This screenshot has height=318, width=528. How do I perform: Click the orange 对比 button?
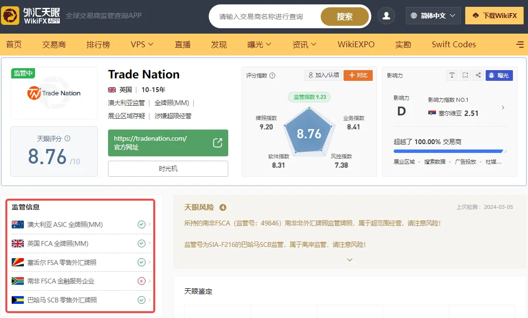click(358, 75)
